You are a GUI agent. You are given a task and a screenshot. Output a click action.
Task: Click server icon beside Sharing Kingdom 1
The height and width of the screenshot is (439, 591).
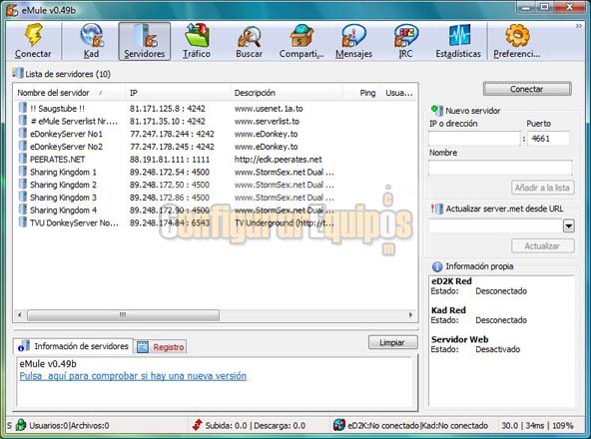point(23,171)
